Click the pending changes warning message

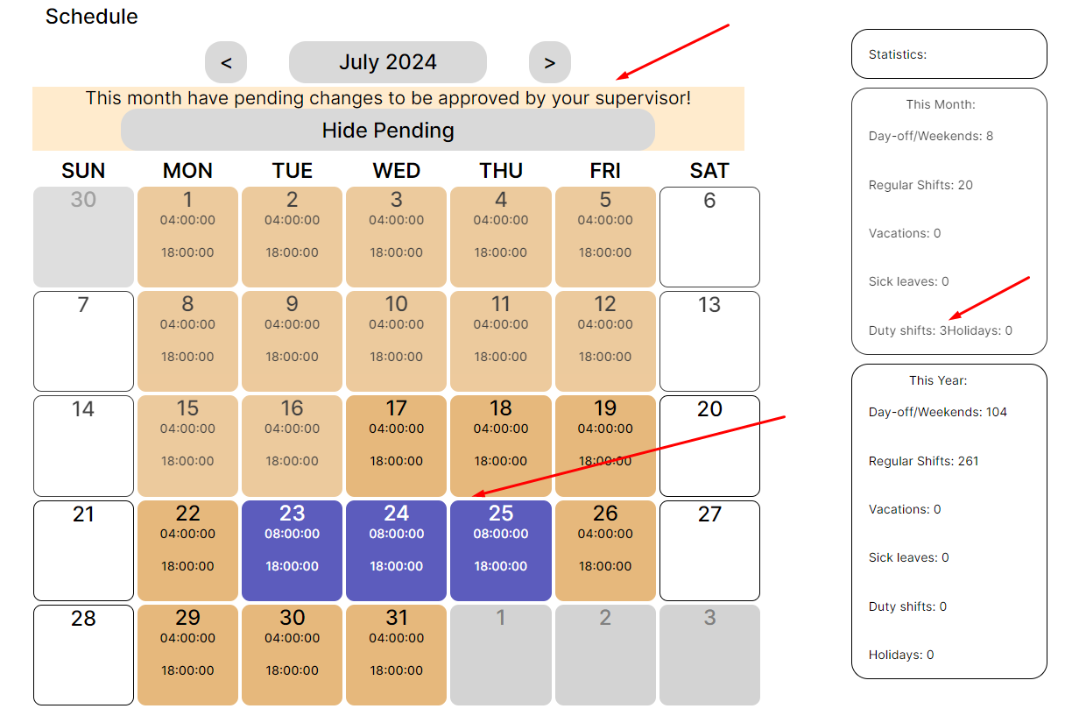(388, 98)
